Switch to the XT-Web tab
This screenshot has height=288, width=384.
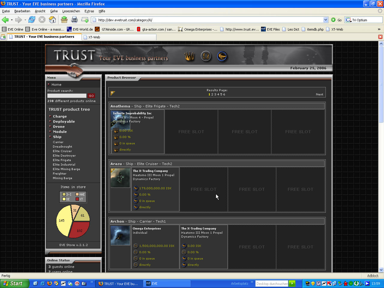point(119,37)
